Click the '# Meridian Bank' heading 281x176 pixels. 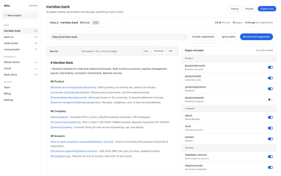[x=62, y=63]
